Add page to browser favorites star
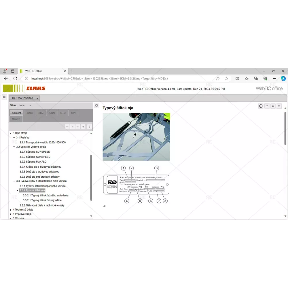This screenshot has width=288, height=288. click(226, 78)
